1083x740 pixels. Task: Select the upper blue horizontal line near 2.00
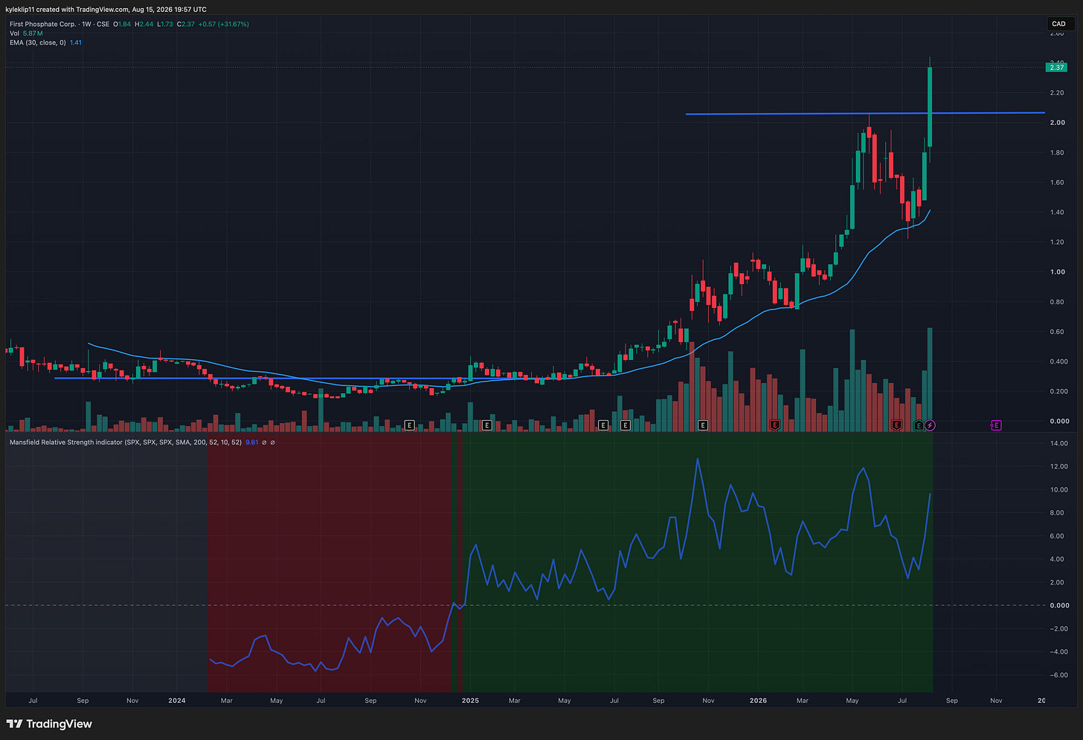click(865, 114)
